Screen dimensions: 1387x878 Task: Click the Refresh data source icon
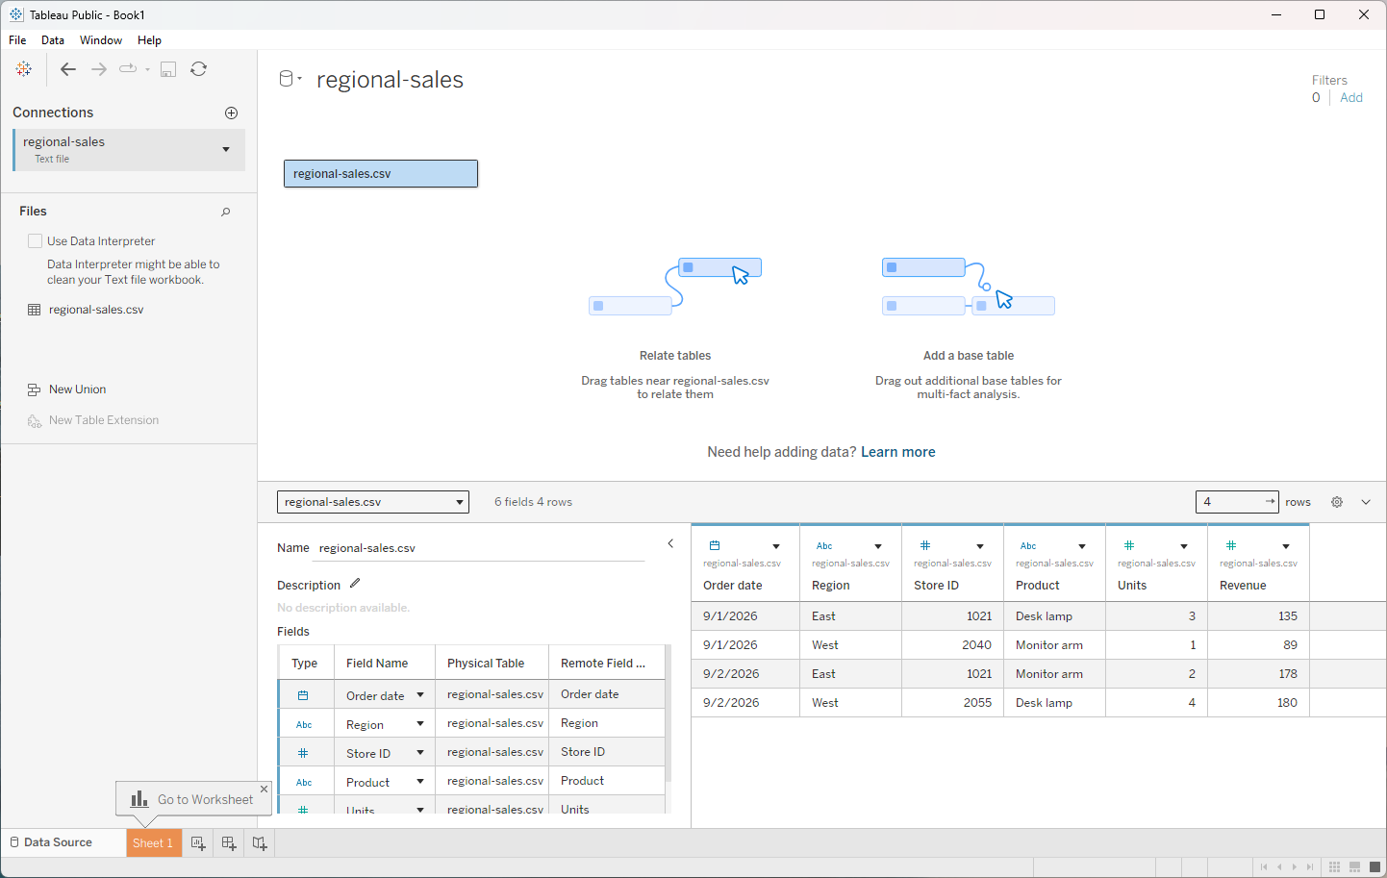tap(199, 69)
